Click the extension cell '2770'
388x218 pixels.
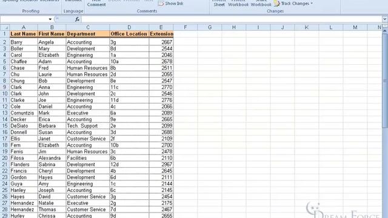point(161,87)
